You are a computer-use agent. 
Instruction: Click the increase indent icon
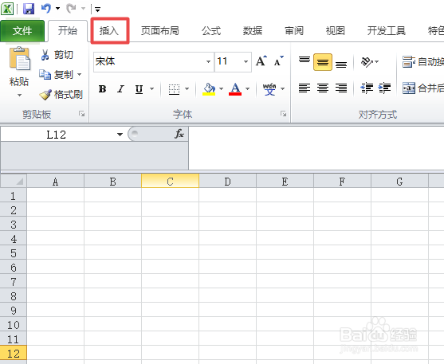tap(384, 88)
